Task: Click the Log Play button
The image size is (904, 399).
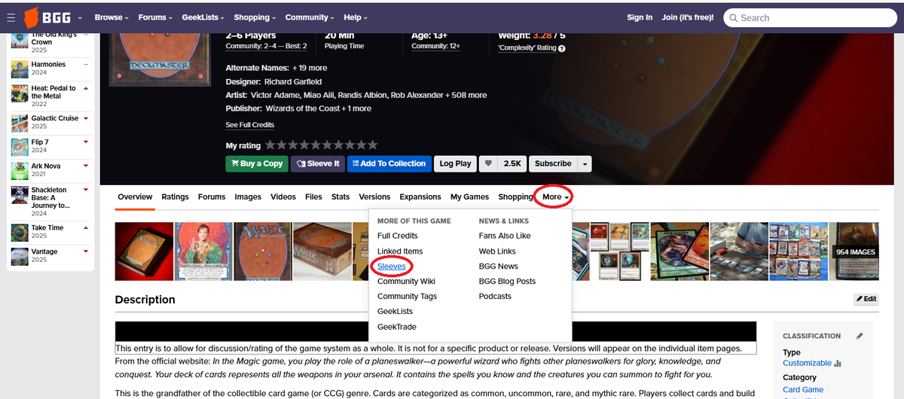Action: tap(456, 163)
